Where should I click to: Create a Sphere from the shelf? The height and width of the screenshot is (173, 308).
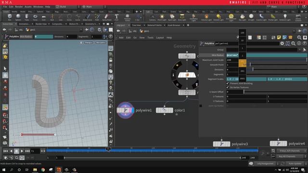coord(18,17)
